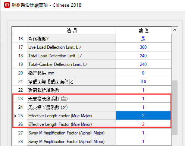Click row number 24 header
Screen dimensions: 185x146
coord(20,107)
